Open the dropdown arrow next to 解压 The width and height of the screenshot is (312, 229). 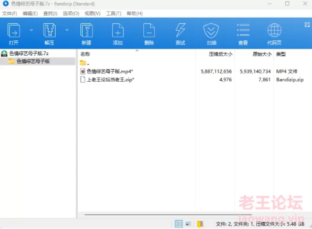click(67, 30)
